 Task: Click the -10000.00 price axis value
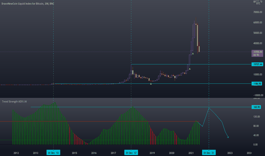pos(258,95)
